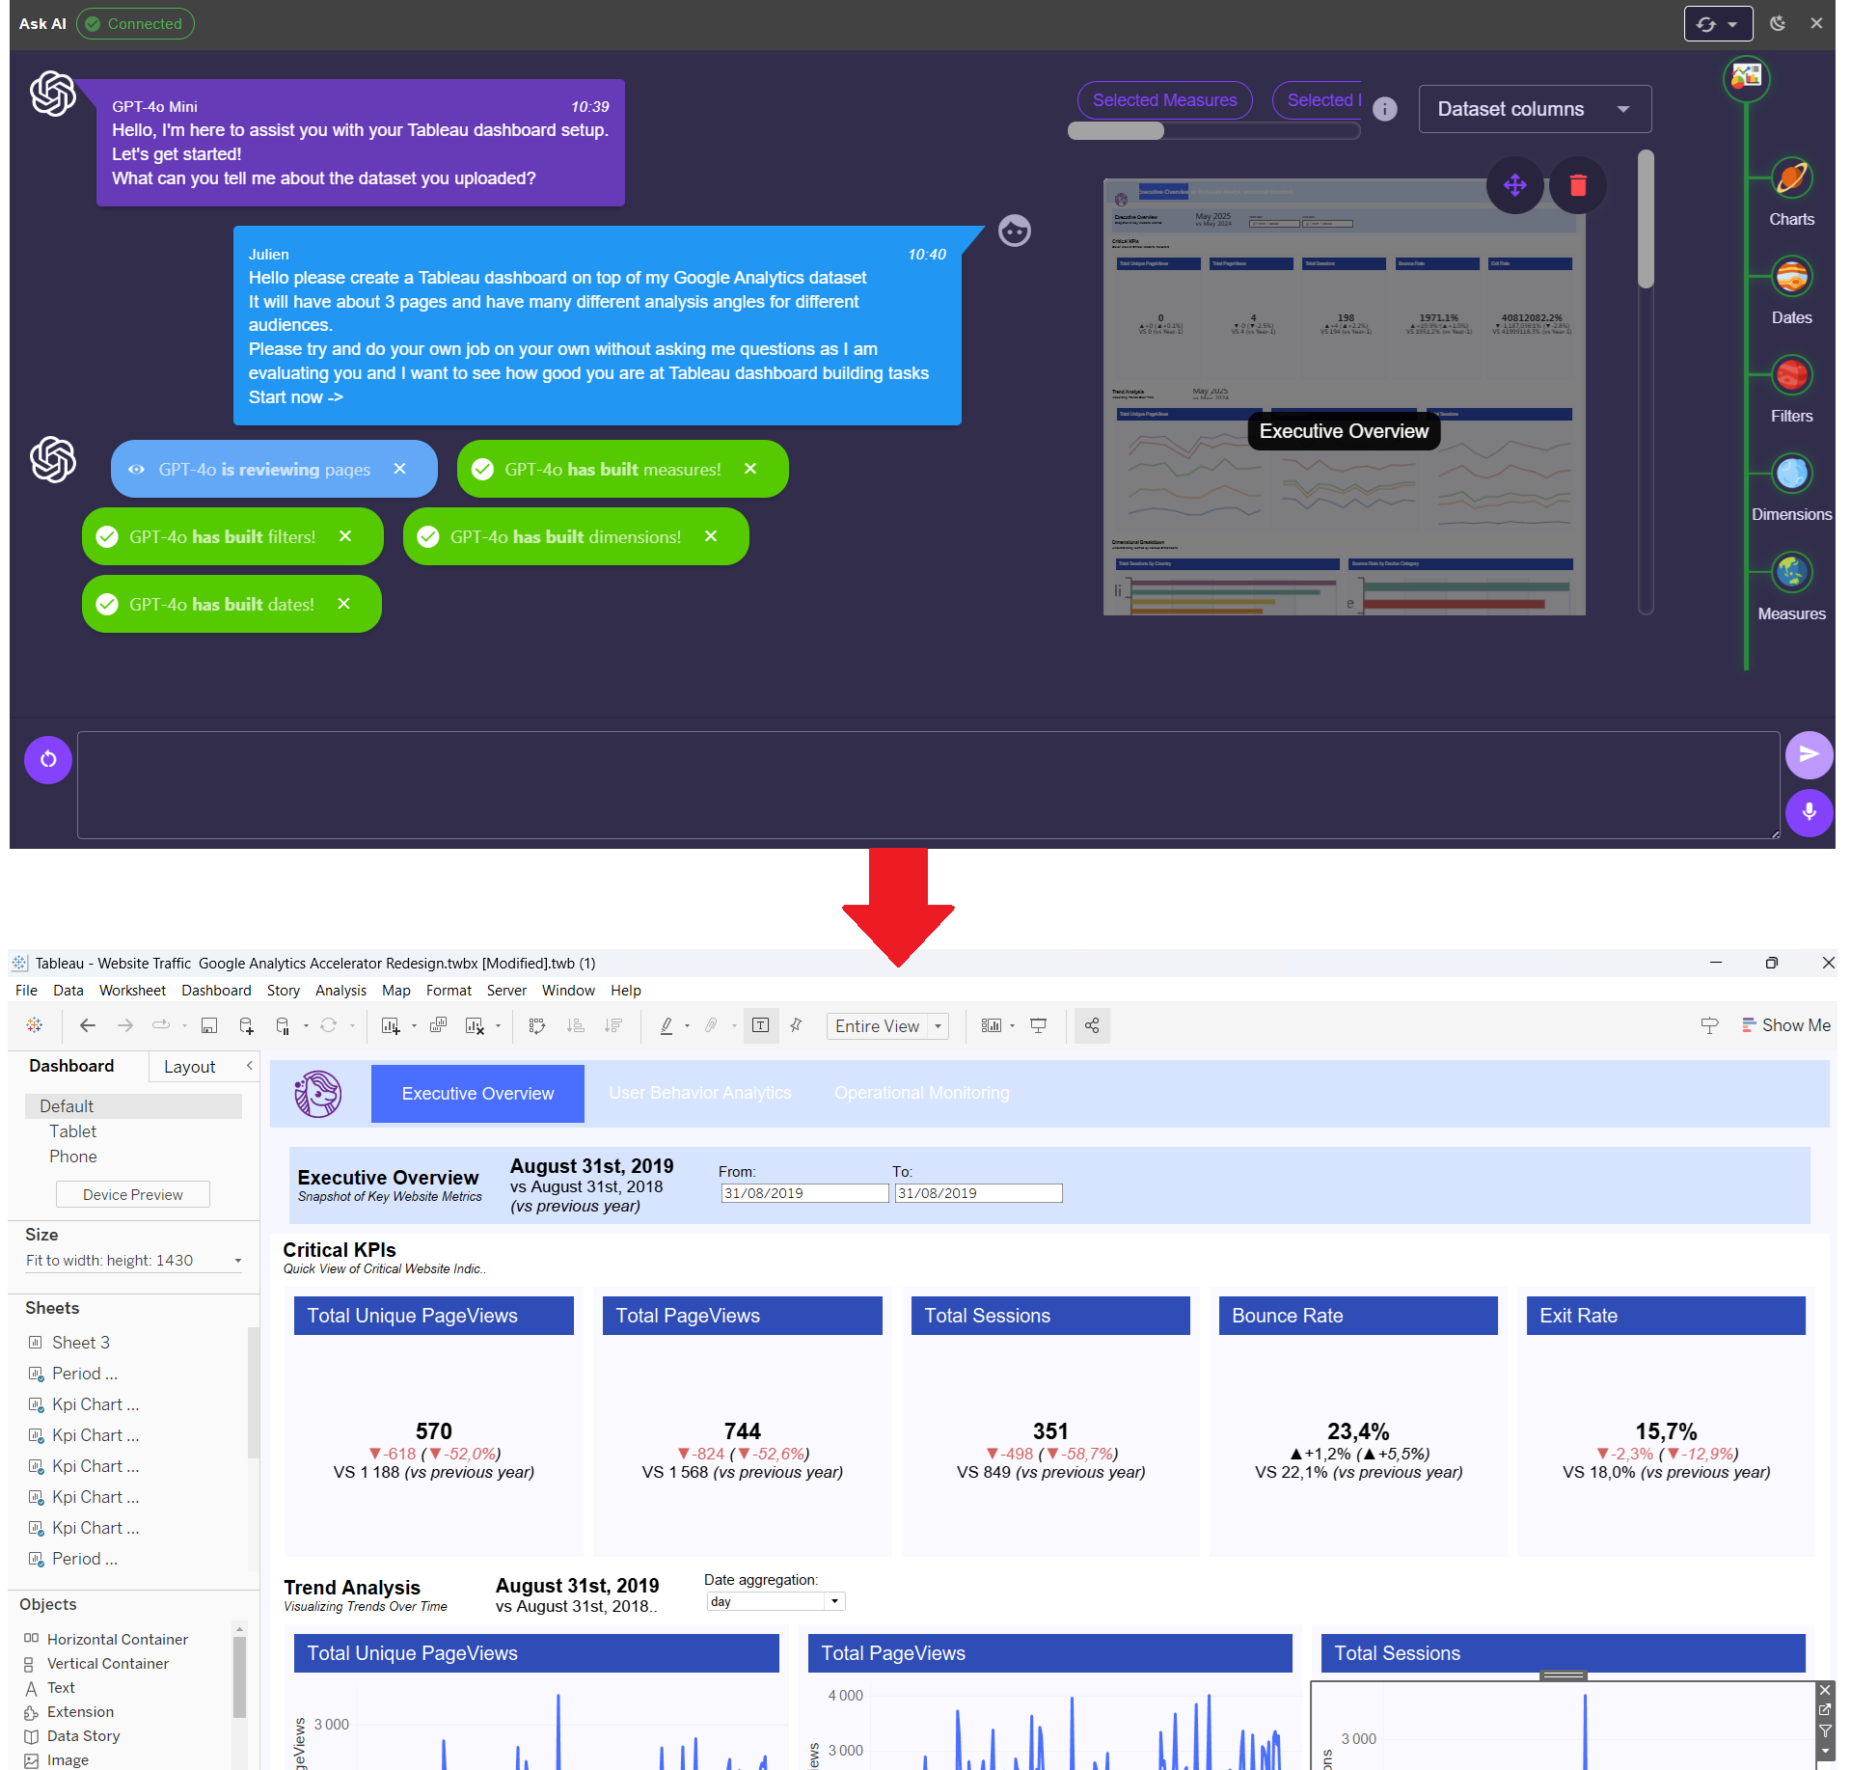
Task: Click the Highlight pen icon
Action: tap(666, 1025)
